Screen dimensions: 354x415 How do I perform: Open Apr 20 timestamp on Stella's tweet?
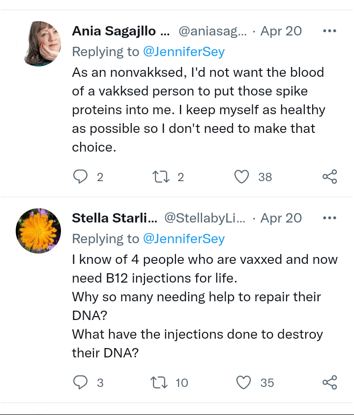(281, 218)
